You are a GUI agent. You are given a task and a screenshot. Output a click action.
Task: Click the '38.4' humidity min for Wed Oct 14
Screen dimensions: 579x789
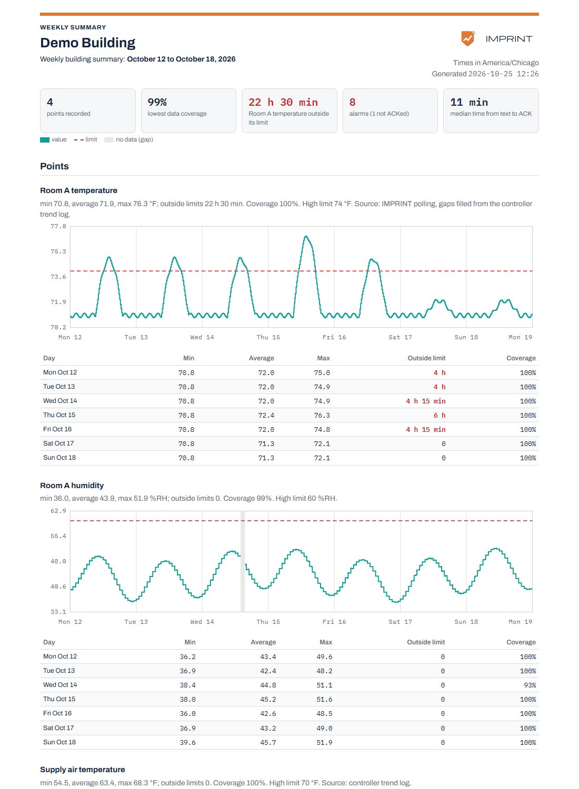[x=187, y=685]
